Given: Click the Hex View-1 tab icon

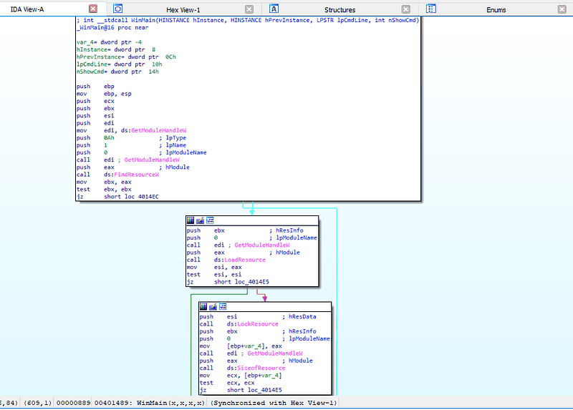Looking at the screenshot, I should (x=117, y=9).
